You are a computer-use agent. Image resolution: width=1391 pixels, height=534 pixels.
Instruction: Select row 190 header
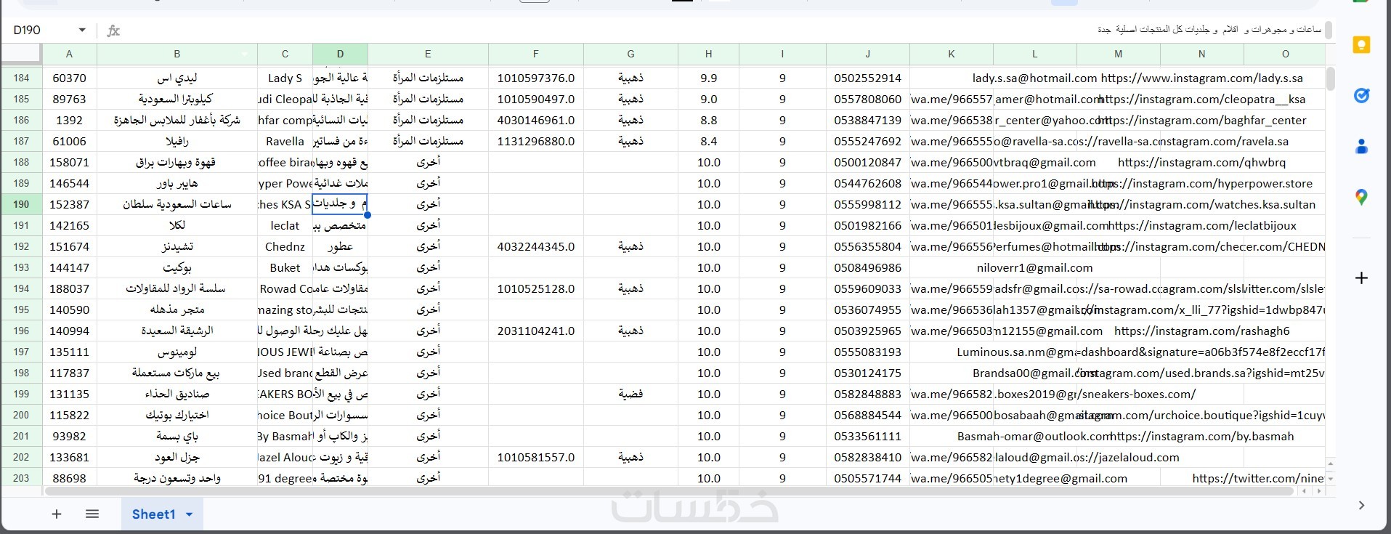tap(21, 204)
